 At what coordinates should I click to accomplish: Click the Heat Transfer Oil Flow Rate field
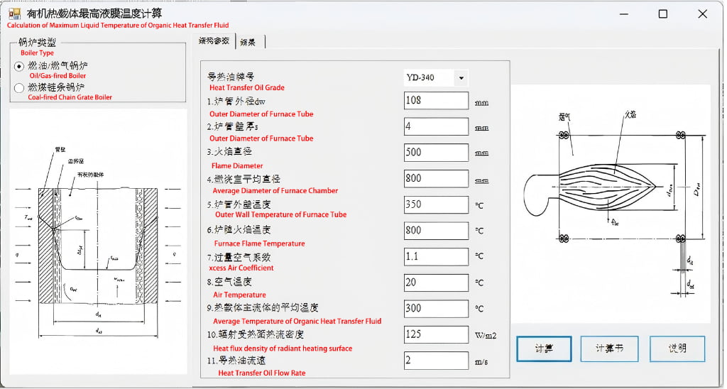coord(435,361)
